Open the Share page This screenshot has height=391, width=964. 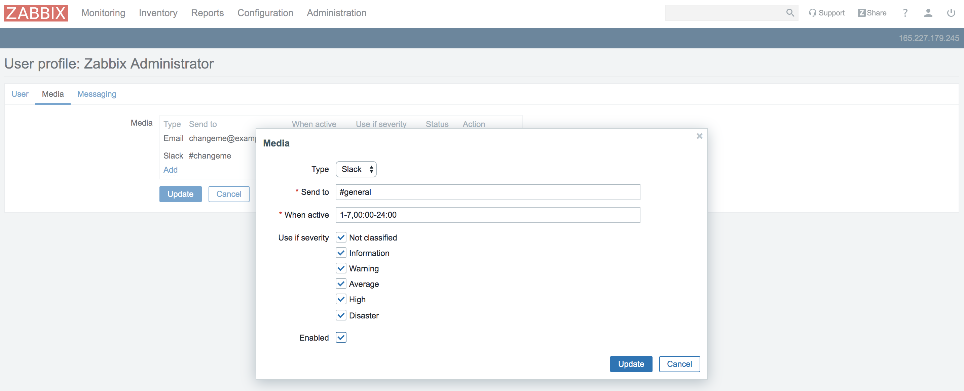coord(872,13)
